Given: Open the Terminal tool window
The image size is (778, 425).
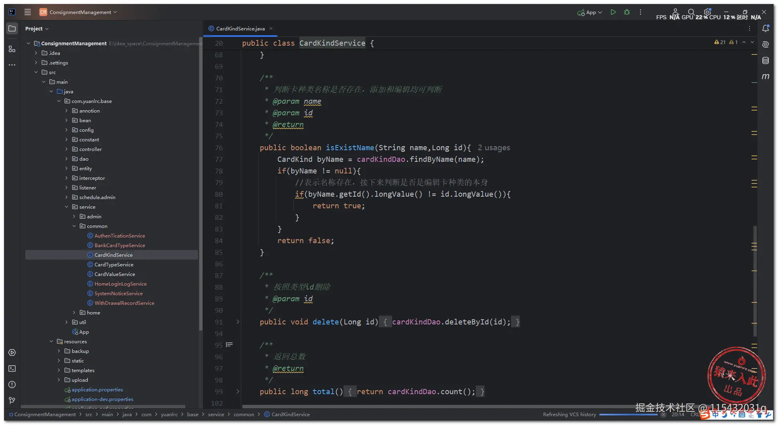Looking at the screenshot, I should point(12,369).
